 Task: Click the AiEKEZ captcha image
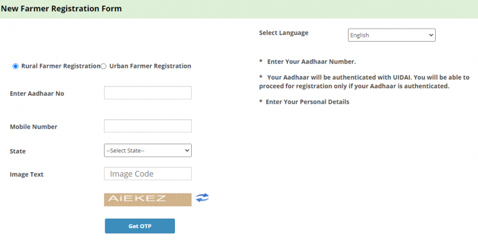pos(148,200)
